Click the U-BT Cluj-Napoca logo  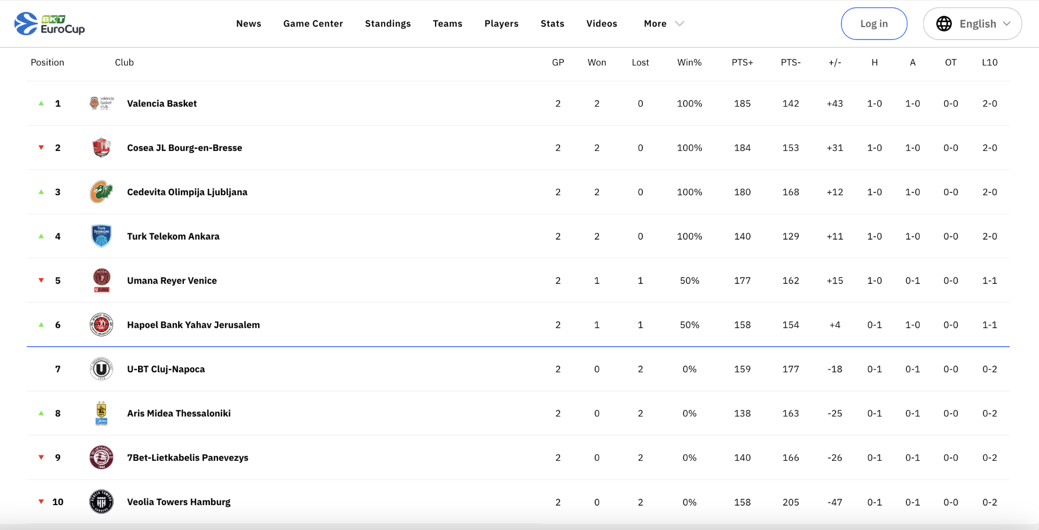(x=101, y=369)
